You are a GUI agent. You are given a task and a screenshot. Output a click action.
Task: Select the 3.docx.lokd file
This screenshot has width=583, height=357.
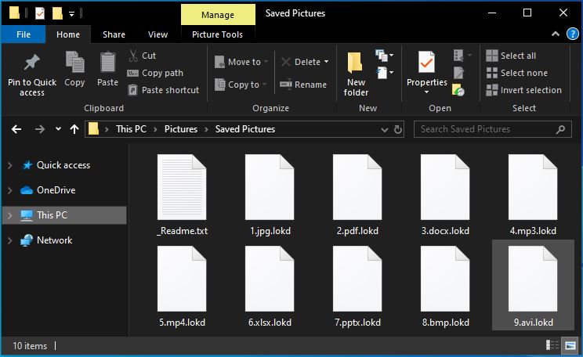tap(445, 196)
